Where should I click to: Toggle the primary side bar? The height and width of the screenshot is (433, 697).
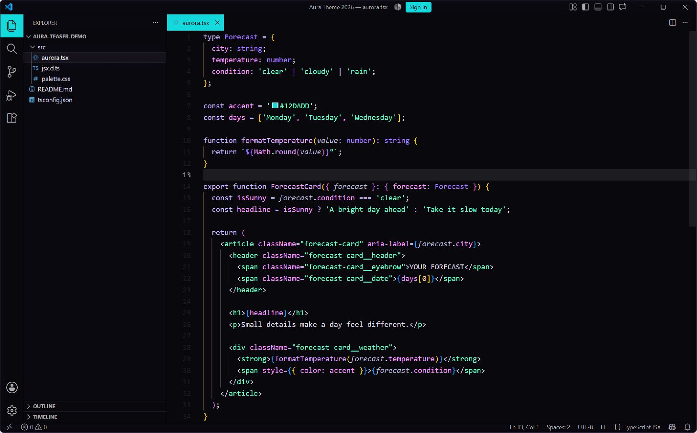click(x=586, y=7)
